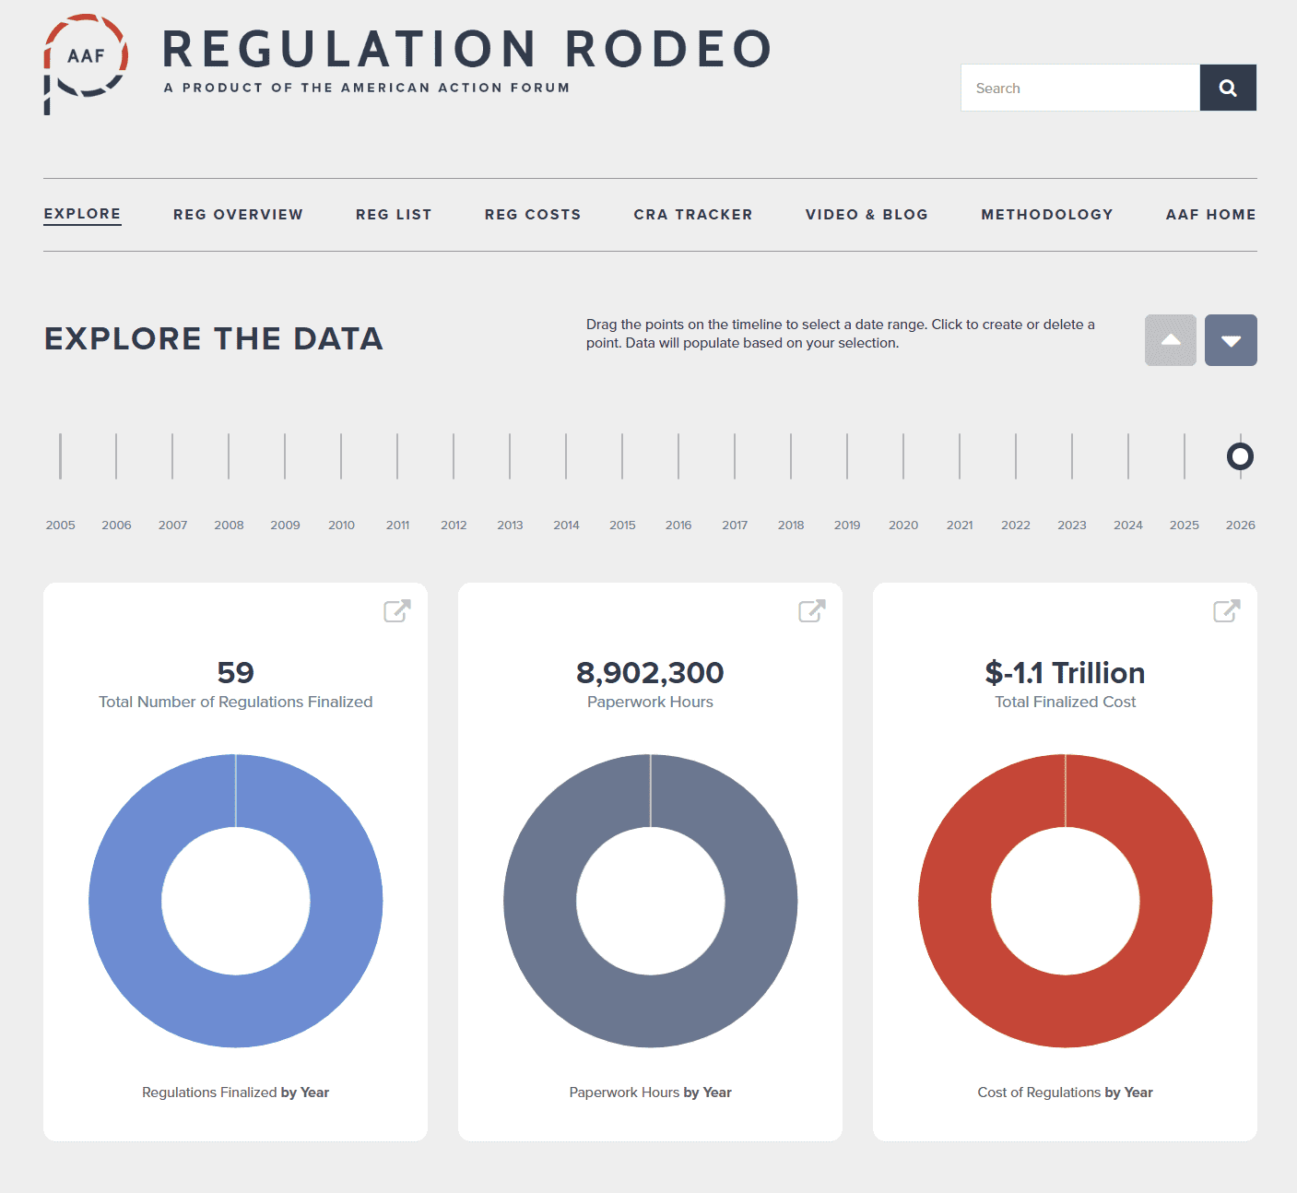Create a timeline point at 2015
This screenshot has height=1193, width=1297.
(622, 456)
